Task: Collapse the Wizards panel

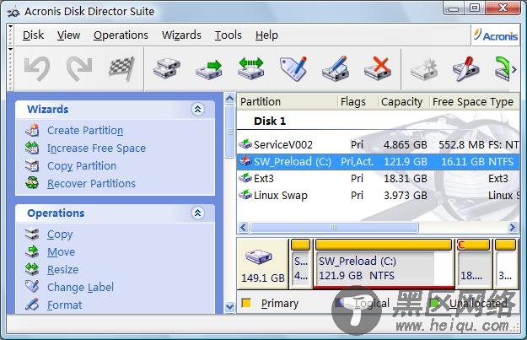Action: [x=197, y=109]
